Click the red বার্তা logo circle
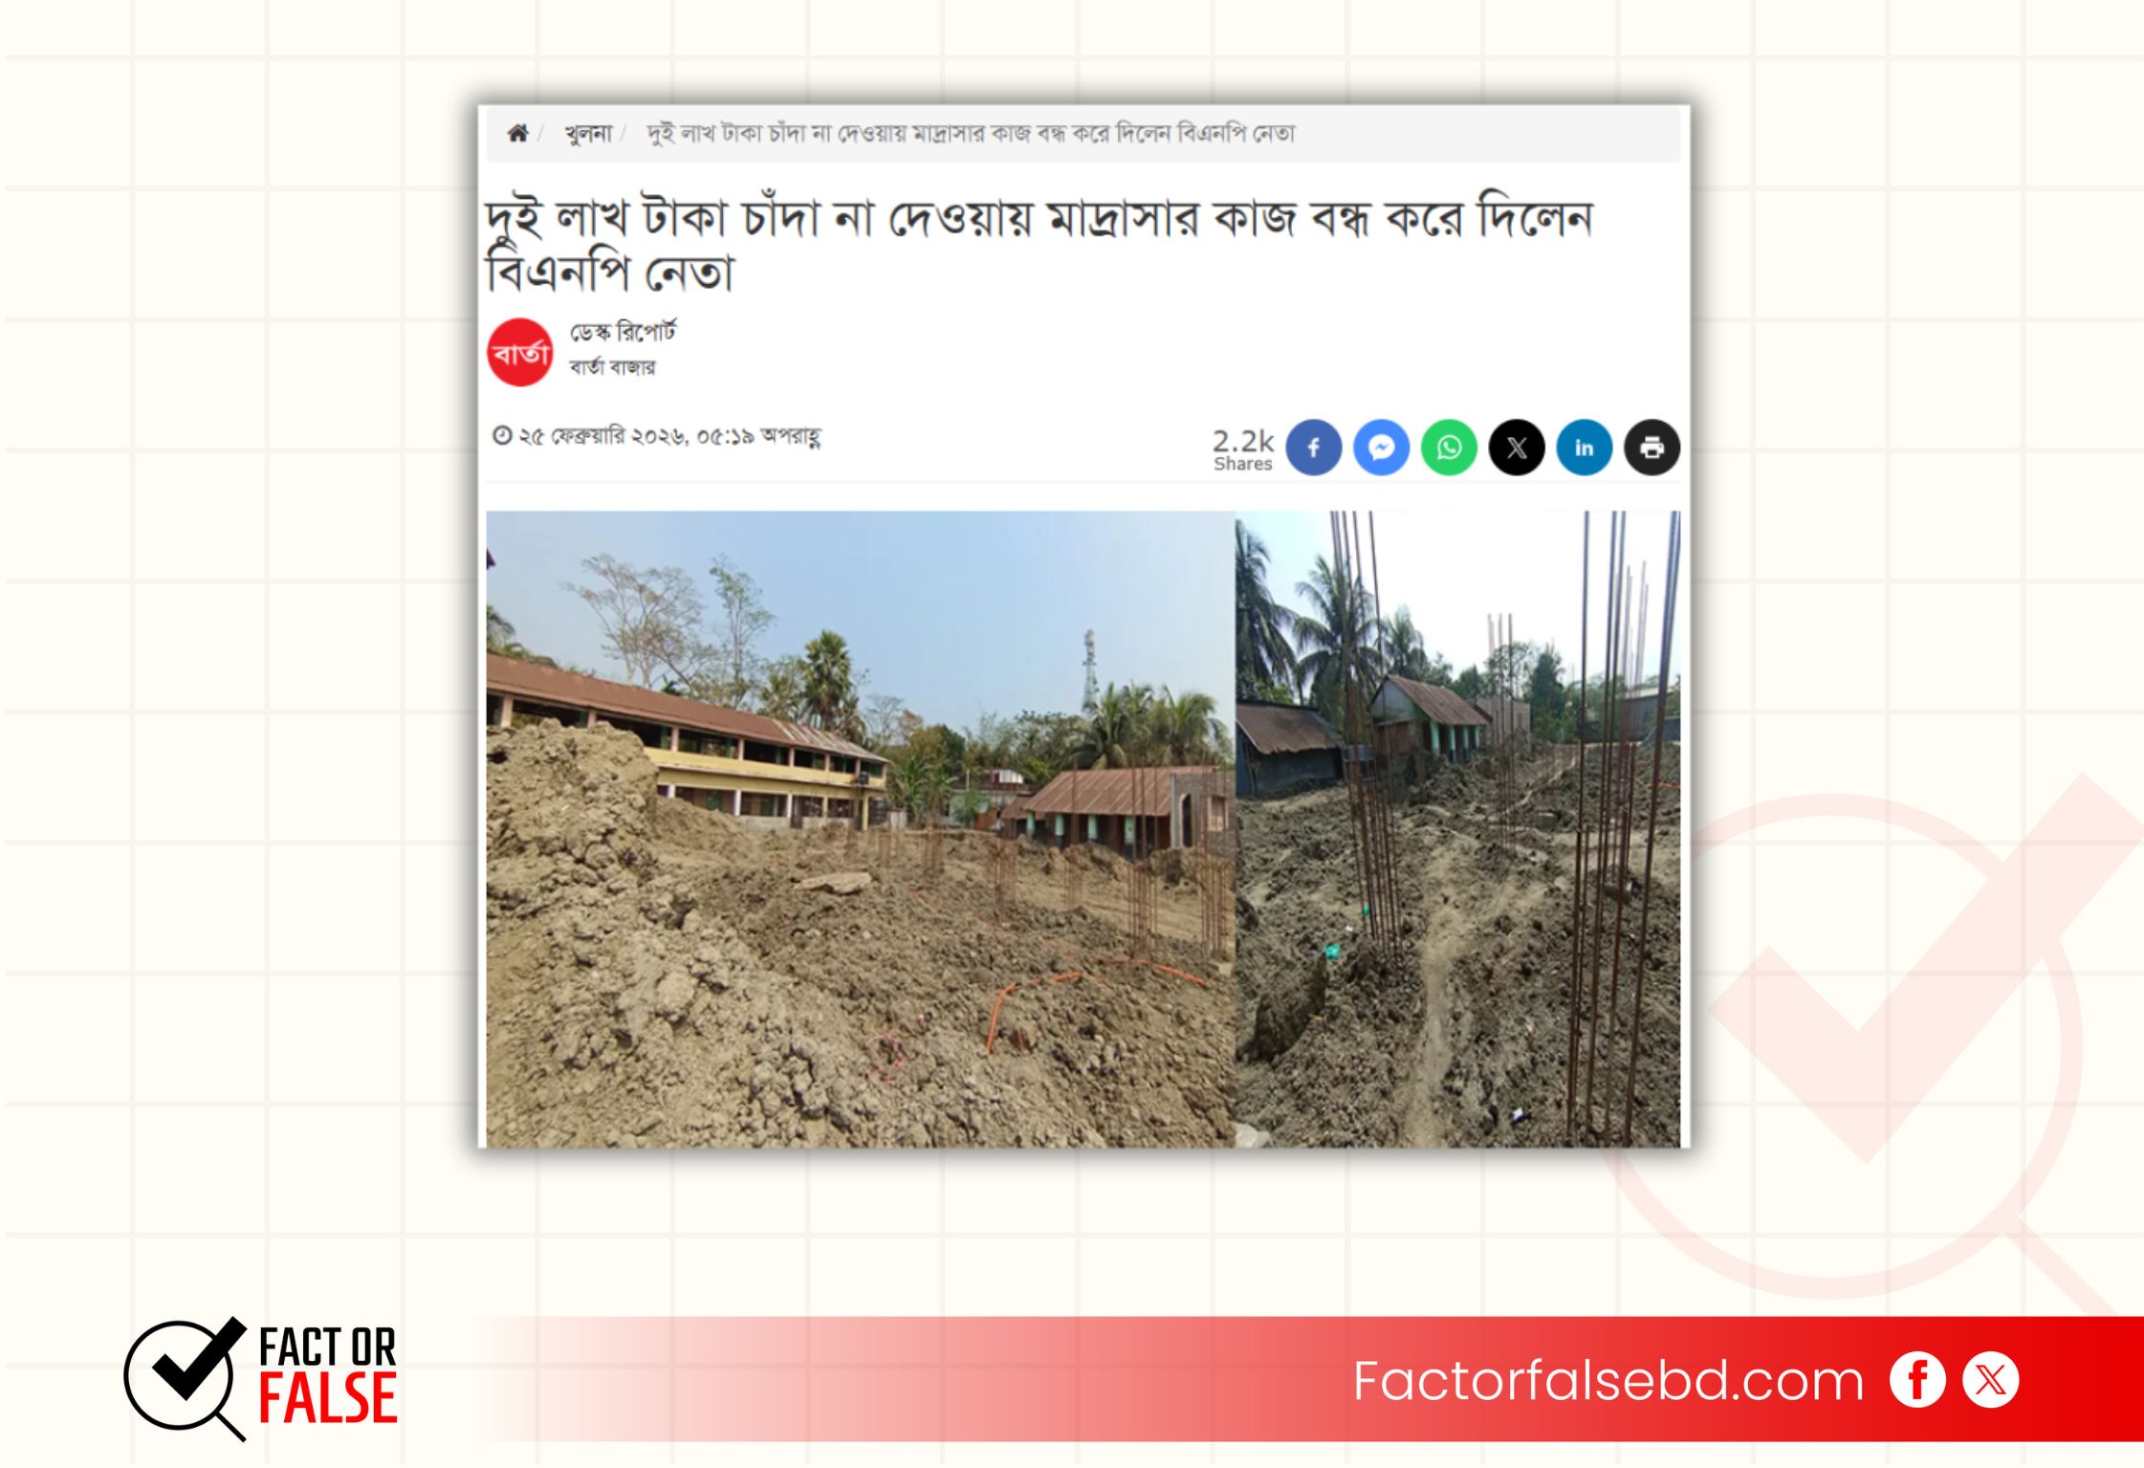This screenshot has width=2144, height=1468. (520, 352)
